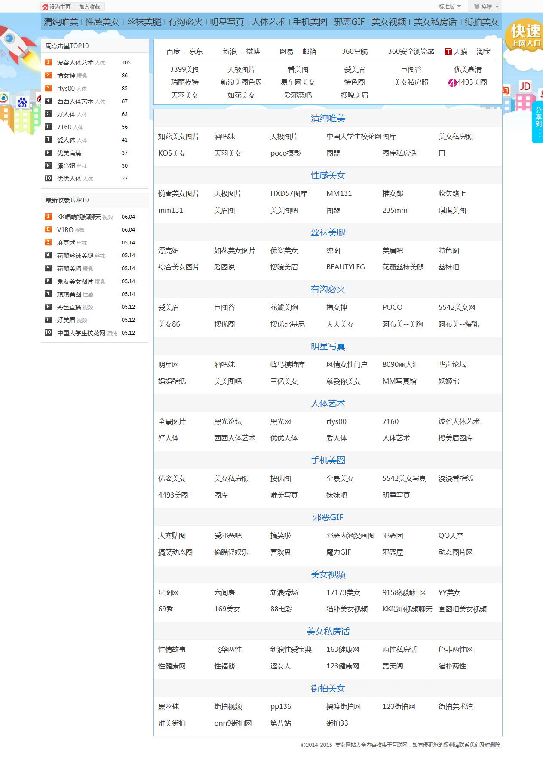Open the 娟娟壁纸 link
The width and height of the screenshot is (543, 760).
(172, 382)
